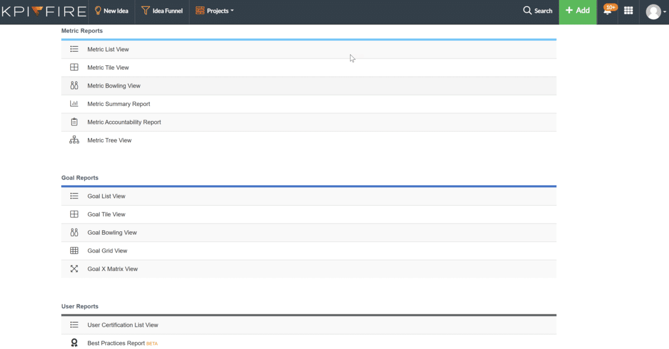Click the Goal X Matrix View icon
The height and width of the screenshot is (349, 669).
(74, 269)
